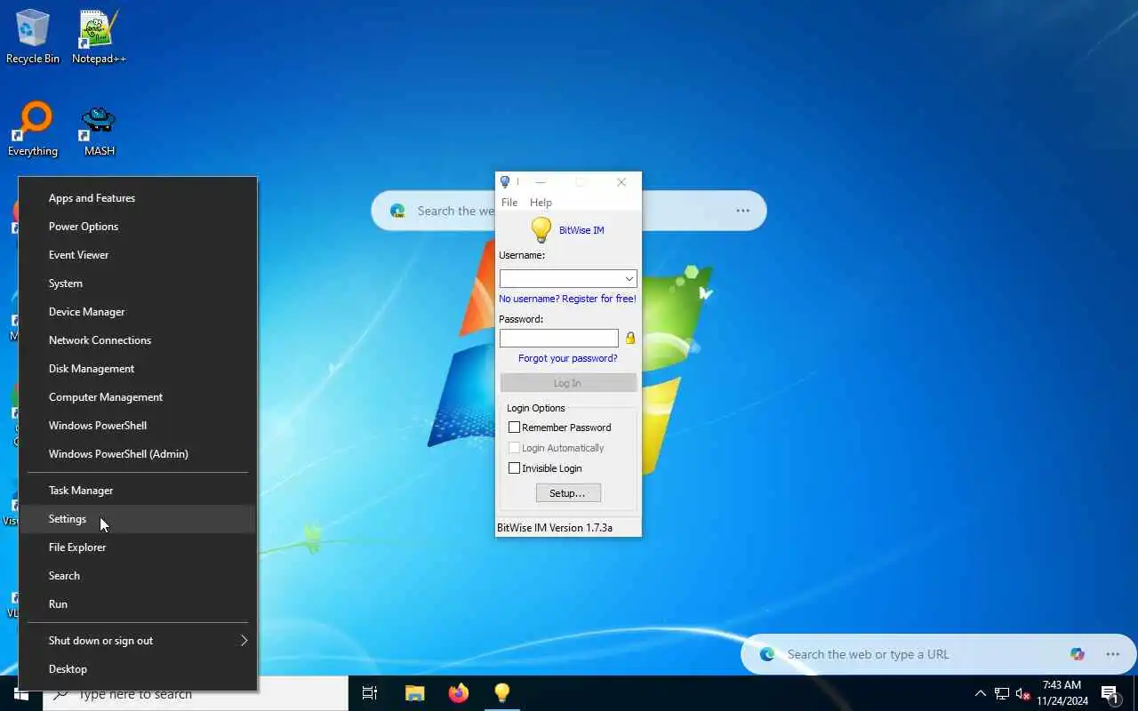Viewport: 1138px width, 711px height.
Task: Toggle Invisible Login checkbox
Action: click(x=514, y=468)
